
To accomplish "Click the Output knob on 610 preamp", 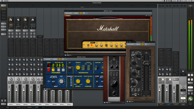I will [x=114, y=93].
